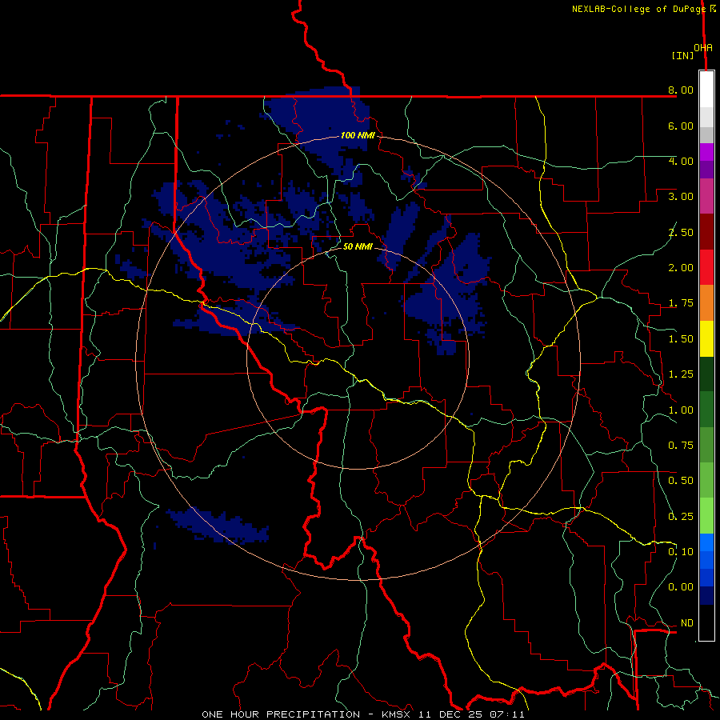Select the 1.75 legend value
Viewport: 720px width, 720px height.
click(x=681, y=303)
